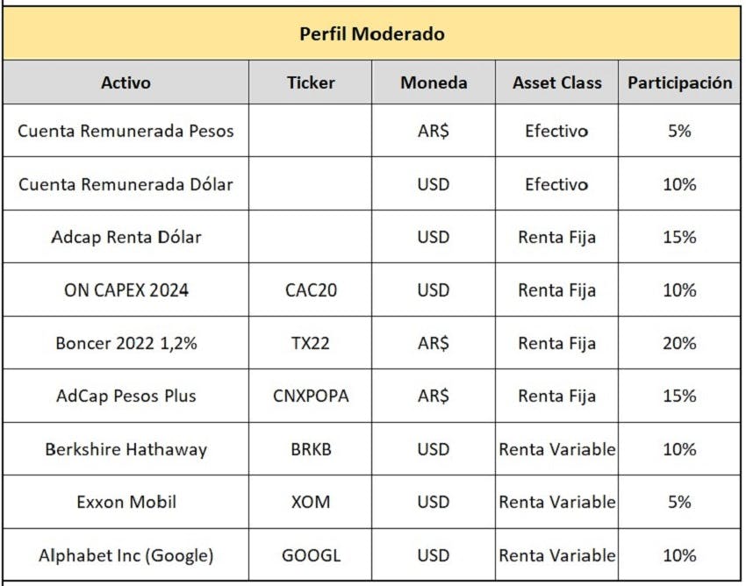
Task: Select the CNXPOPA ticker cell
Action: 310,396
